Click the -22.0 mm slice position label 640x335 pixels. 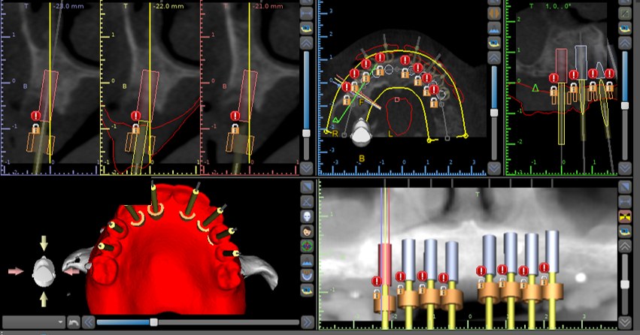point(168,7)
